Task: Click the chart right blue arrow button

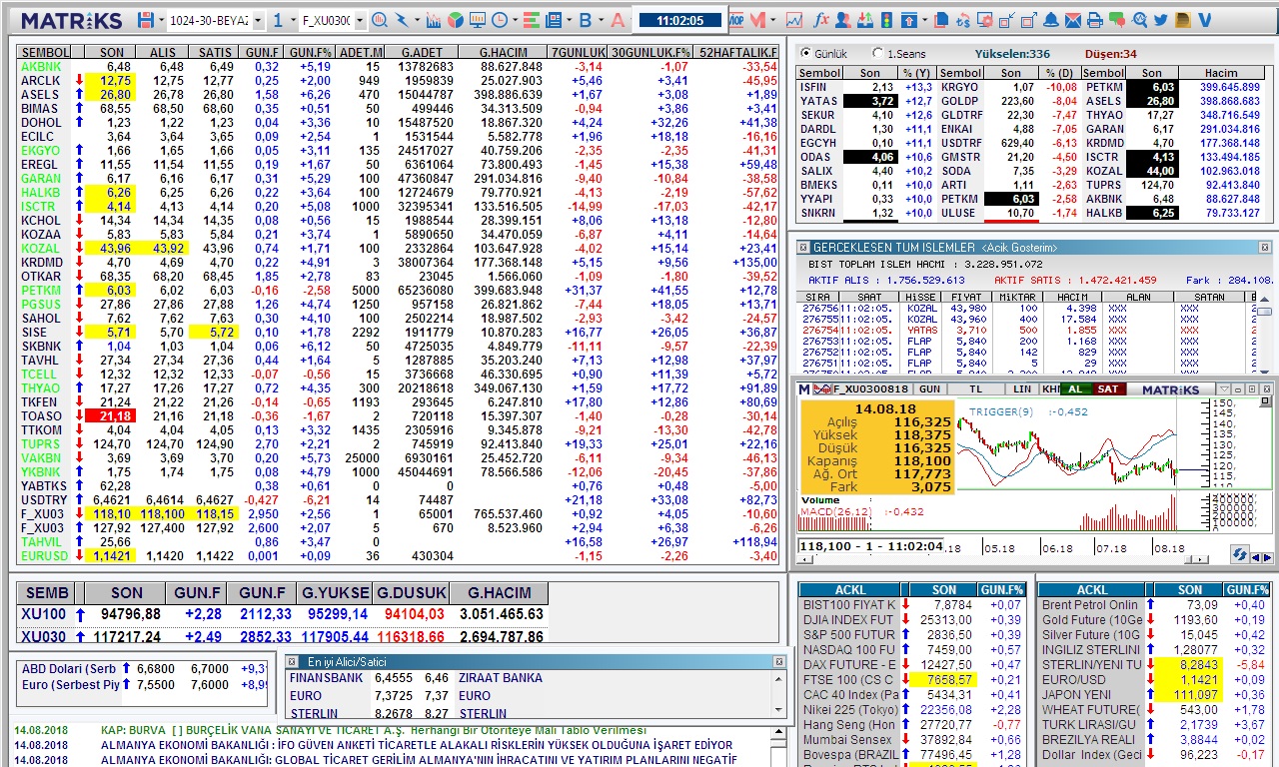Action: 1267,558
